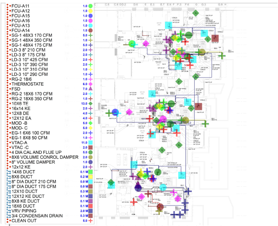Click the green diamond symbol for 10X6 TE
The width and height of the screenshot is (278, 226).
click(91, 103)
